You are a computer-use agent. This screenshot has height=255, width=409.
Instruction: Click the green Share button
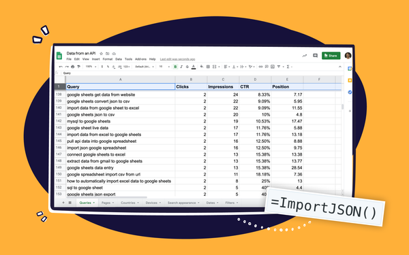tap(331, 56)
